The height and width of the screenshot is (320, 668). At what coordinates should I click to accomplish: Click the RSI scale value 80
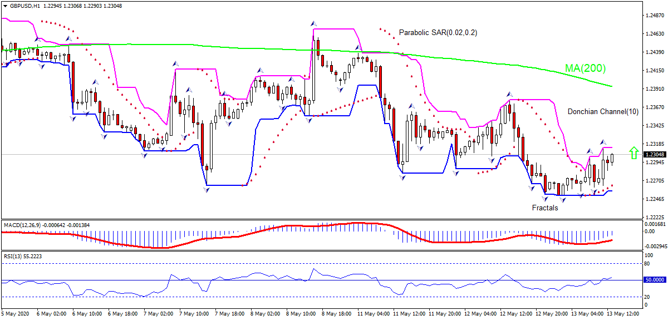tap(647, 264)
